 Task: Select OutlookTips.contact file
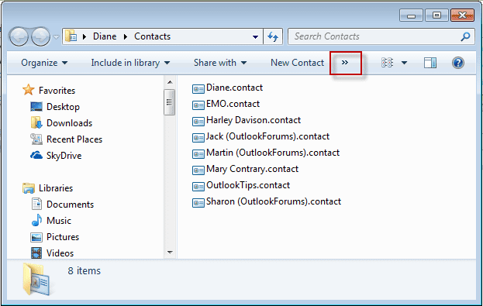click(x=248, y=186)
